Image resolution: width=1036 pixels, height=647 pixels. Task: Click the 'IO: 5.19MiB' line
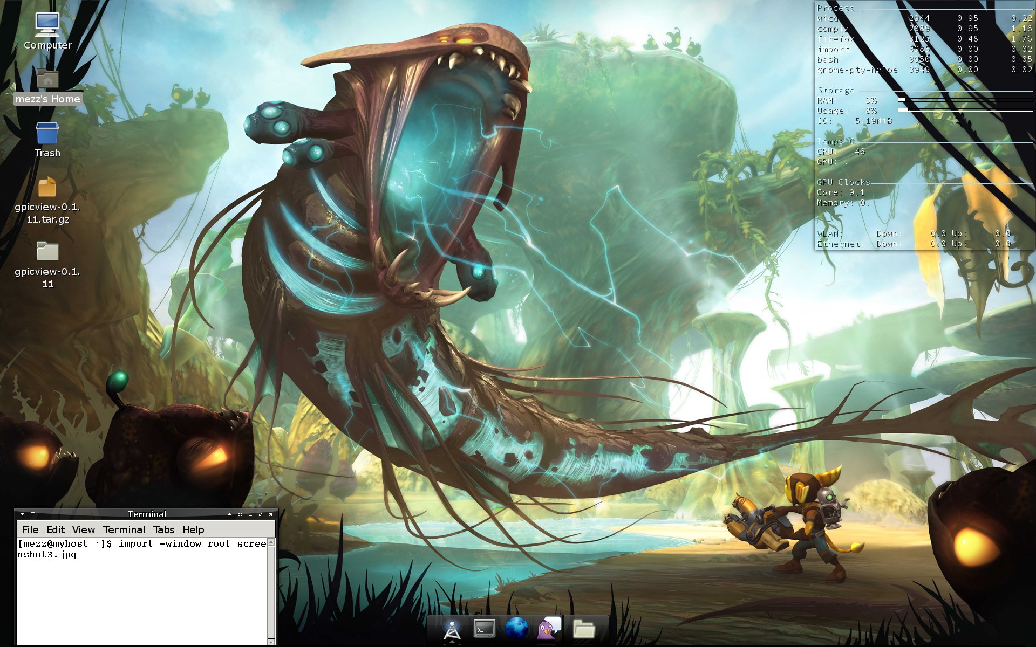(x=854, y=121)
